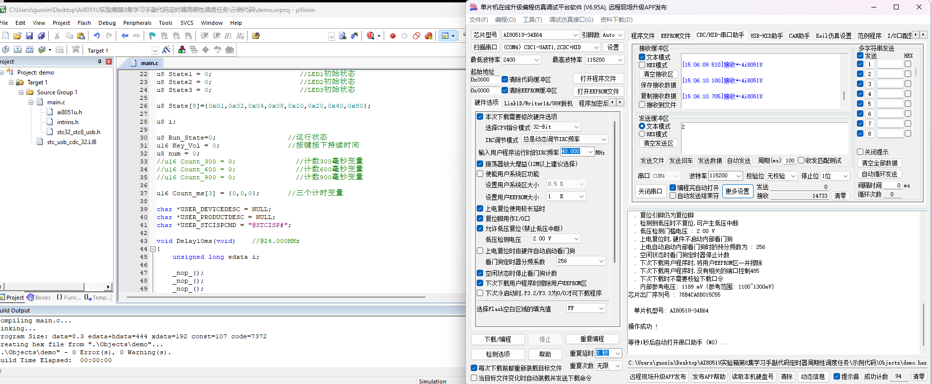
Task: Click the Cut scissors icon
Action: pyautogui.click(x=57, y=36)
